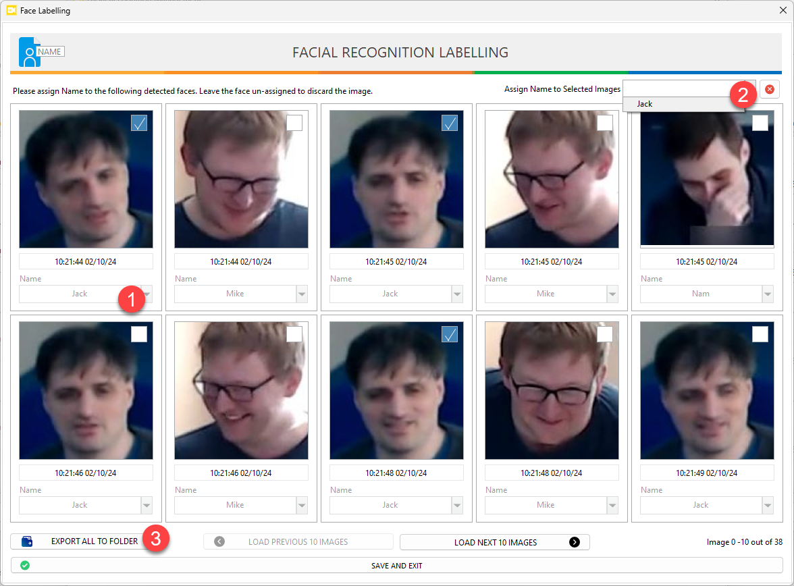Viewport: 794px width, 586px height.
Task: Click timestamp 10:21:46 02/10/24 above Jack
Action: 86,473
